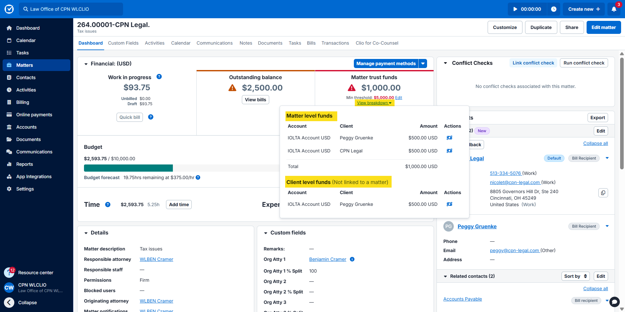Click the notifications bell icon
Screen dimensions: 625x312
click(614, 9)
